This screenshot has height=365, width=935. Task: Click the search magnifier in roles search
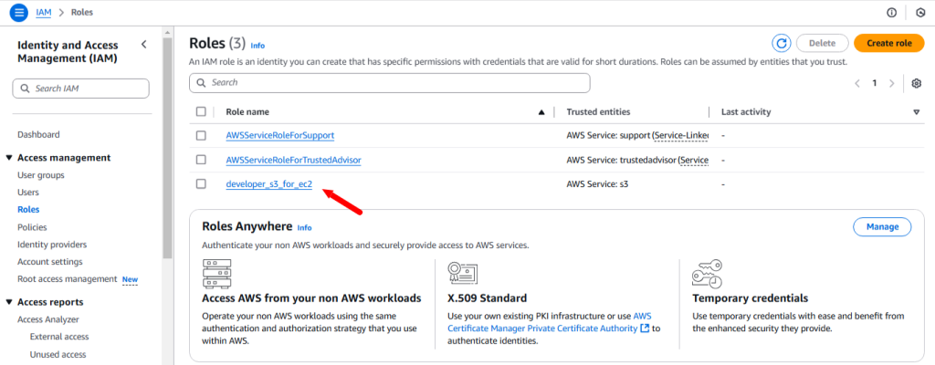point(202,83)
